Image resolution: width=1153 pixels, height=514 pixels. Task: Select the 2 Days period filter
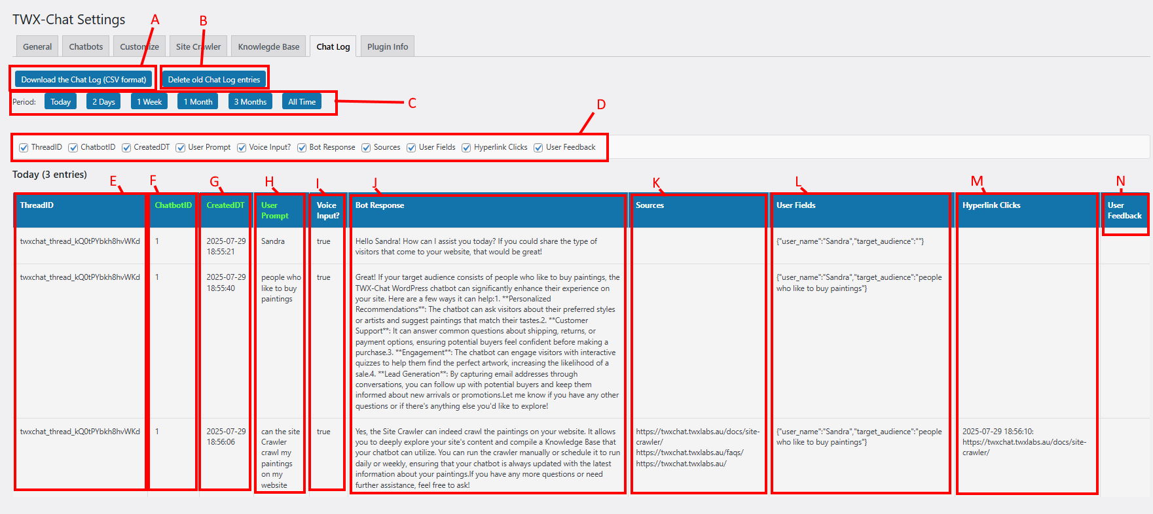(103, 102)
